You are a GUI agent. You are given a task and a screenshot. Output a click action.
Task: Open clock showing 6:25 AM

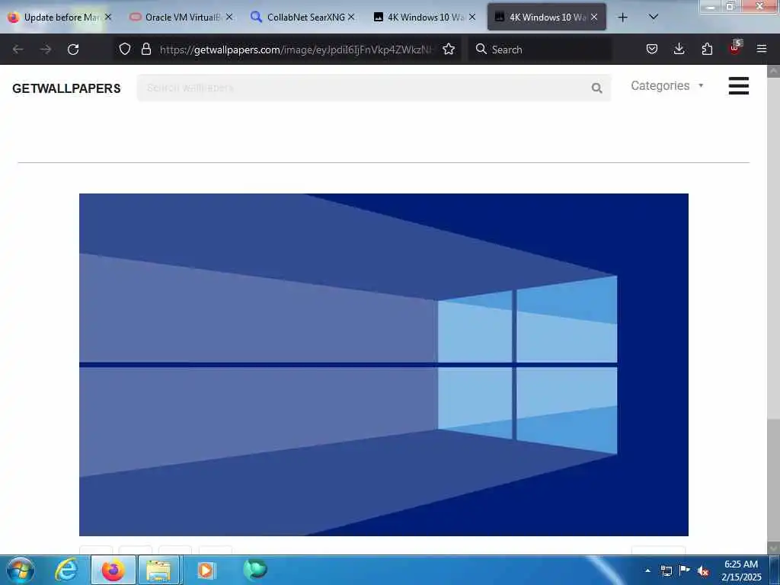point(741,571)
